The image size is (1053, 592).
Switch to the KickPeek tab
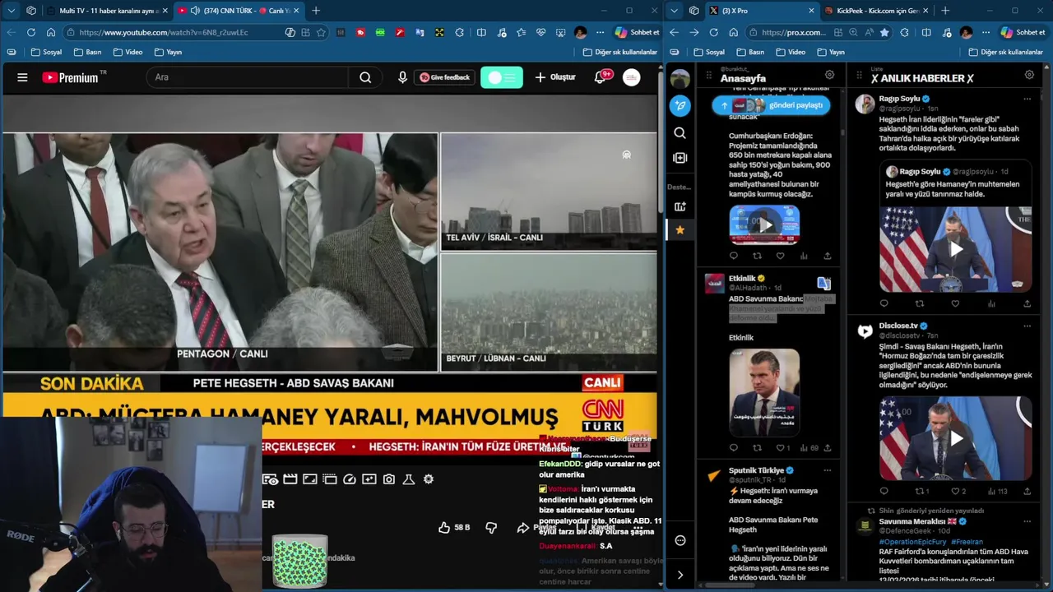tap(876, 11)
